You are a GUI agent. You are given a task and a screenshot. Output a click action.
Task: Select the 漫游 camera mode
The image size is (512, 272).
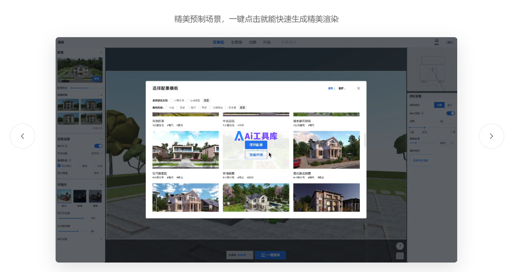coord(450,105)
